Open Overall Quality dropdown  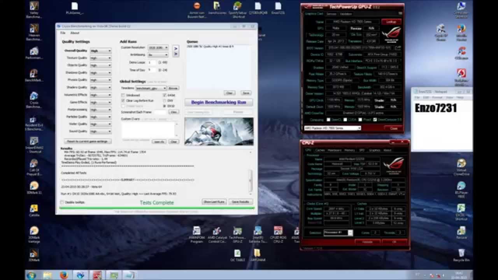coord(101,51)
